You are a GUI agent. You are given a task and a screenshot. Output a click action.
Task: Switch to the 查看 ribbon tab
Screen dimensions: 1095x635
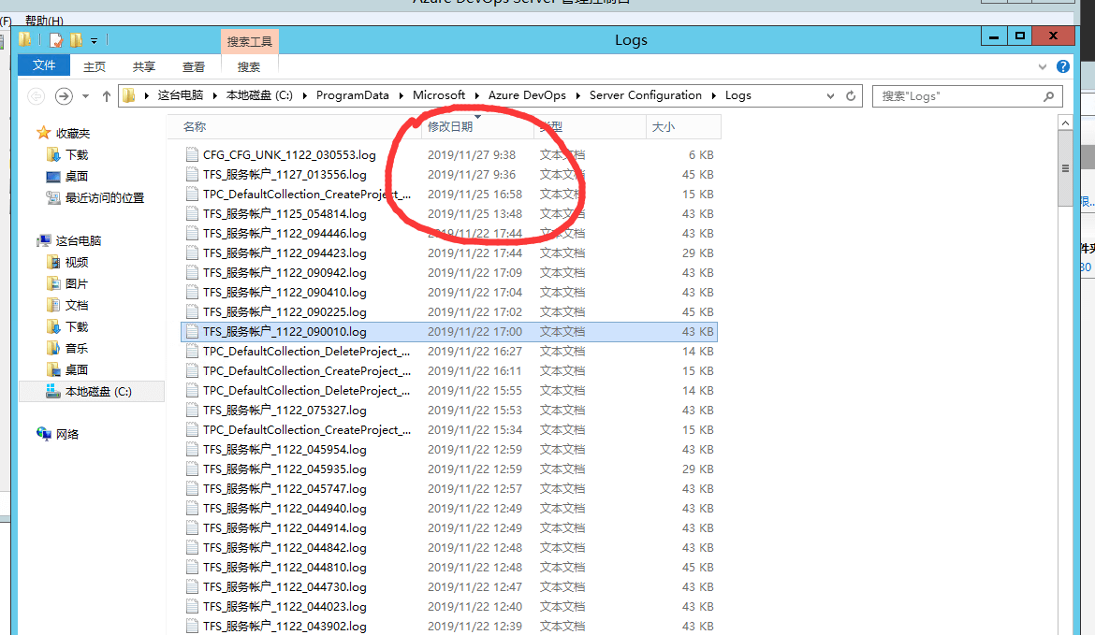[x=194, y=66]
